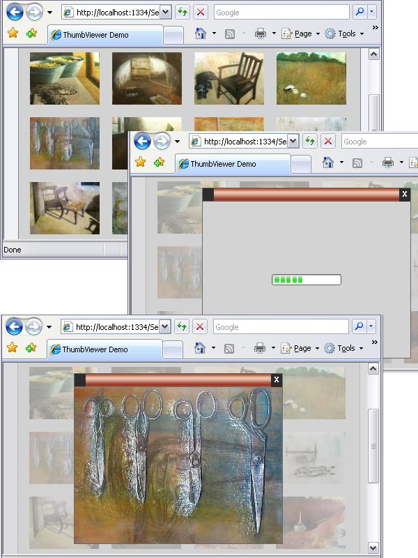Open black chair painting thumbnail in top window
Viewport: 418px width, 558px height.
click(229, 78)
